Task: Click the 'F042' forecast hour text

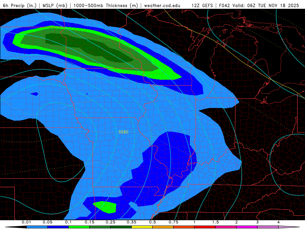Action: click(225, 5)
